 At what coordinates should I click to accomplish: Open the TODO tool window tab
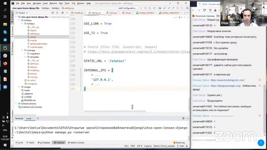(30, 142)
